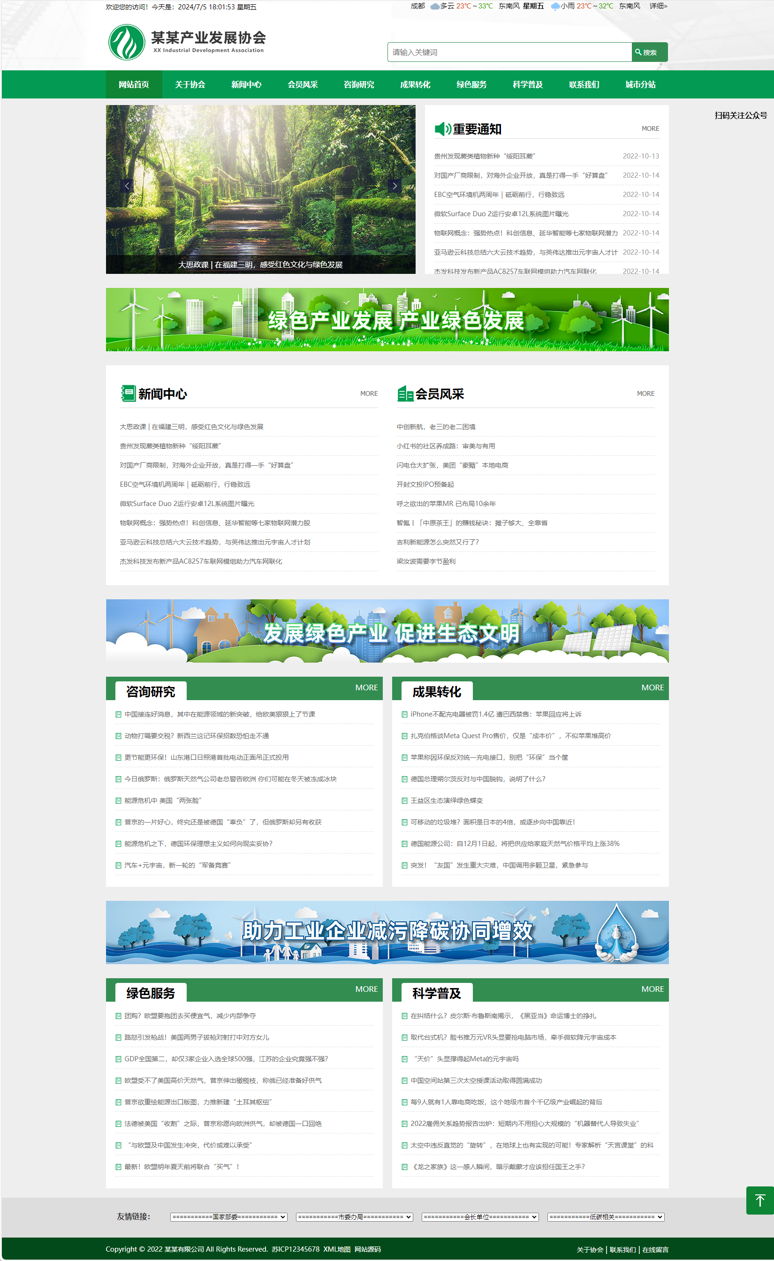The height and width of the screenshot is (1261, 774).
Task: Click the light rain weather icon
Action: (555, 7)
